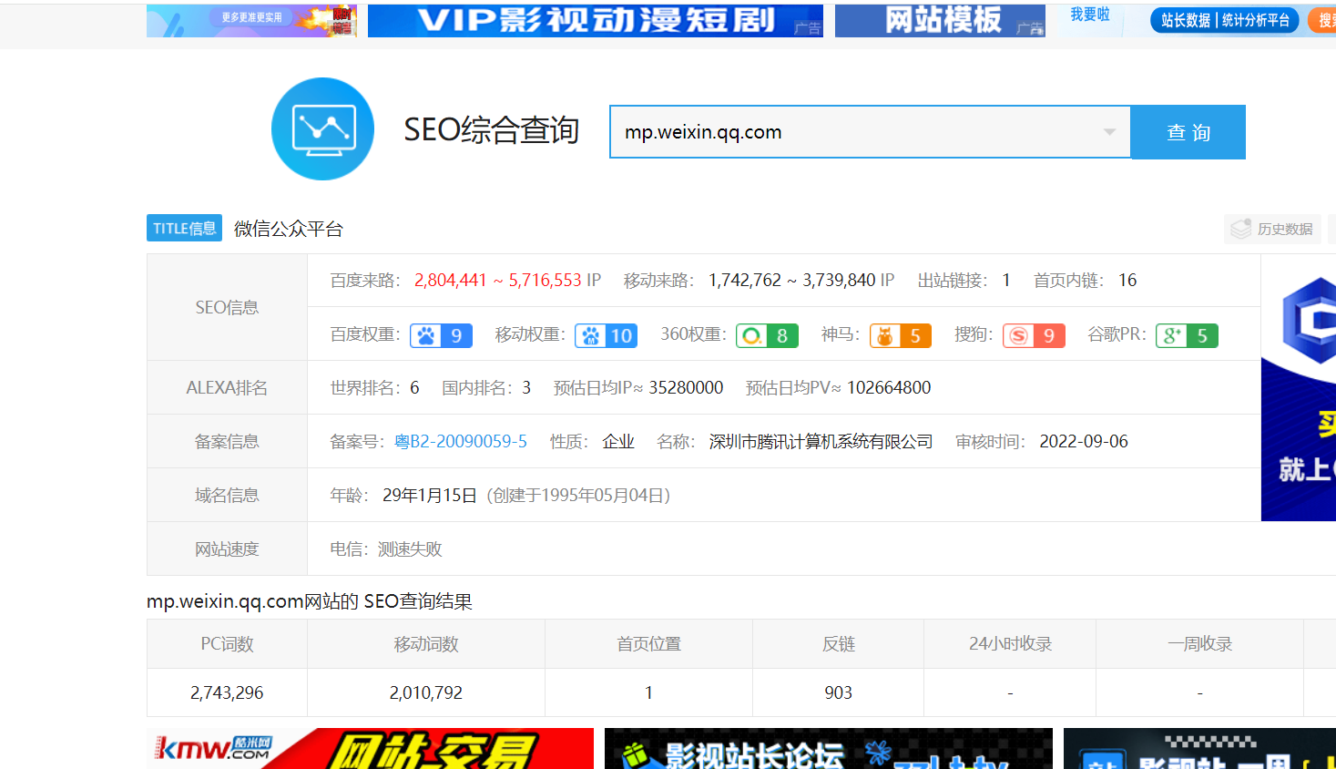Open the 网站模板 banner ad

pyautogui.click(x=940, y=20)
